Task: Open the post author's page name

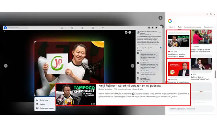Action: (x=149, y=32)
